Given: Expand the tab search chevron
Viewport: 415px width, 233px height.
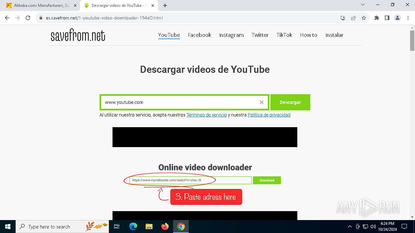Looking at the screenshot, I should (x=363, y=5).
